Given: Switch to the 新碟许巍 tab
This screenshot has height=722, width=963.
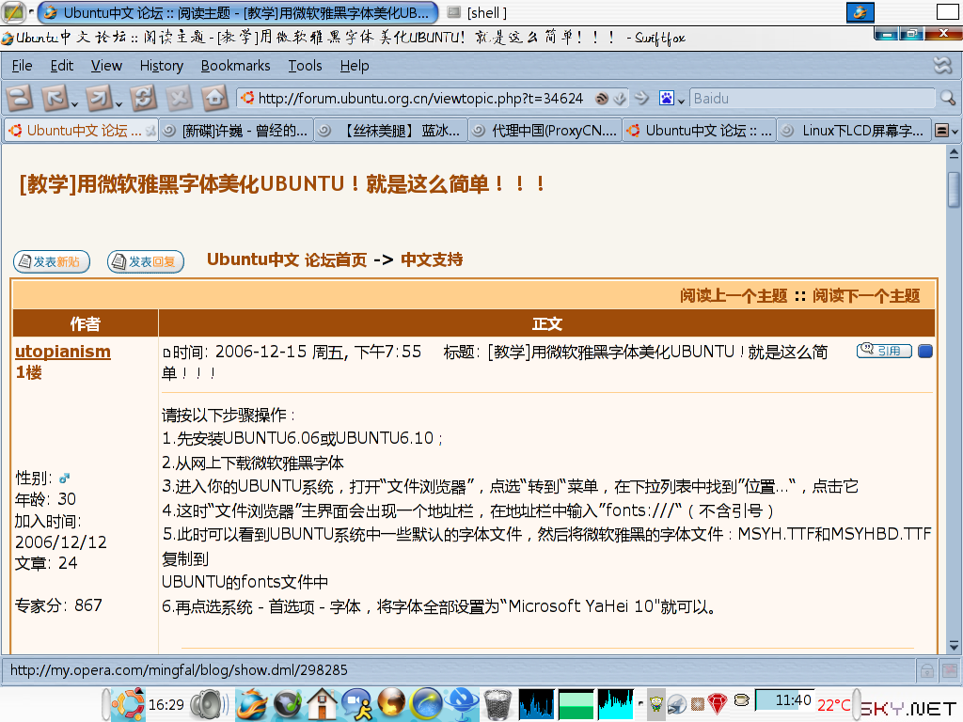Looking at the screenshot, I should pos(236,131).
